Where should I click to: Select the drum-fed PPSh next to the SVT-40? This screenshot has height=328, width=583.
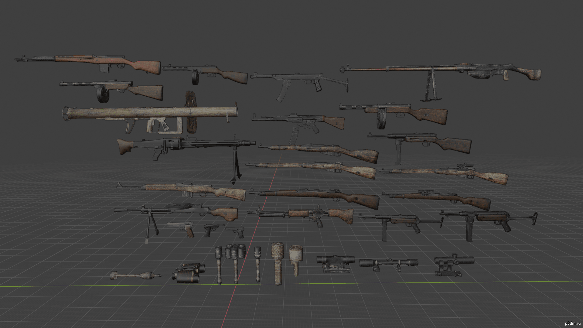click(205, 75)
